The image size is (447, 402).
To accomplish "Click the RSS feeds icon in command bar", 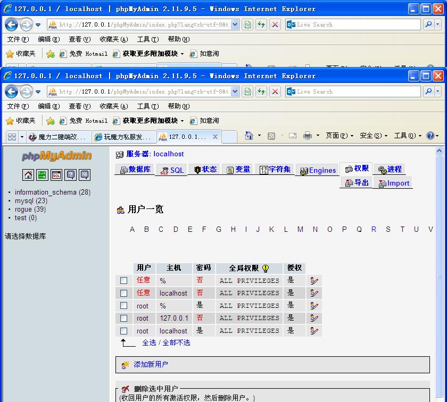I will pos(271,136).
